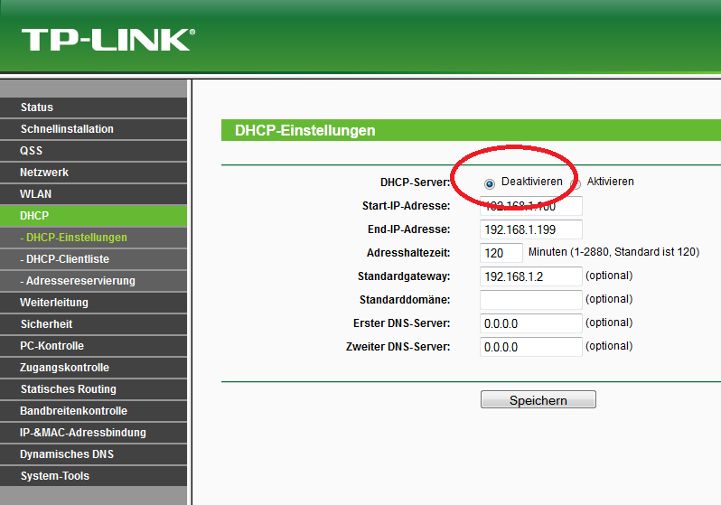Open the WLAN menu
This screenshot has height=505, width=721.
coord(93,194)
